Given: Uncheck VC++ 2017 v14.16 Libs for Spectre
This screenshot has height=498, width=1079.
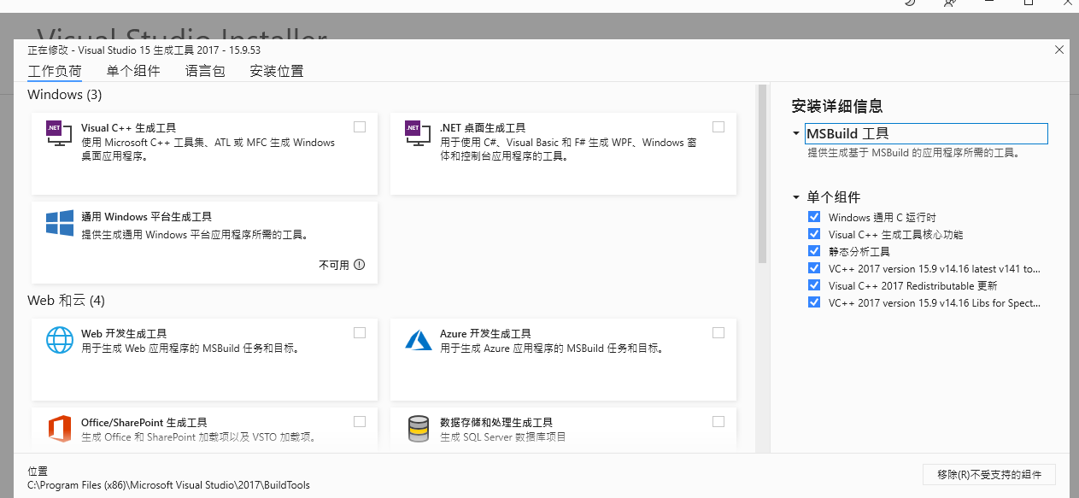Looking at the screenshot, I should pyautogui.click(x=813, y=302).
